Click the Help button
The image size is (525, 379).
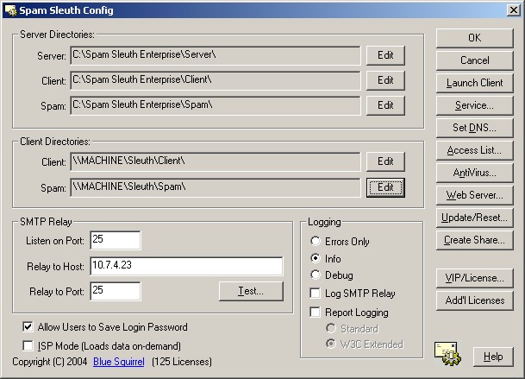tap(492, 356)
